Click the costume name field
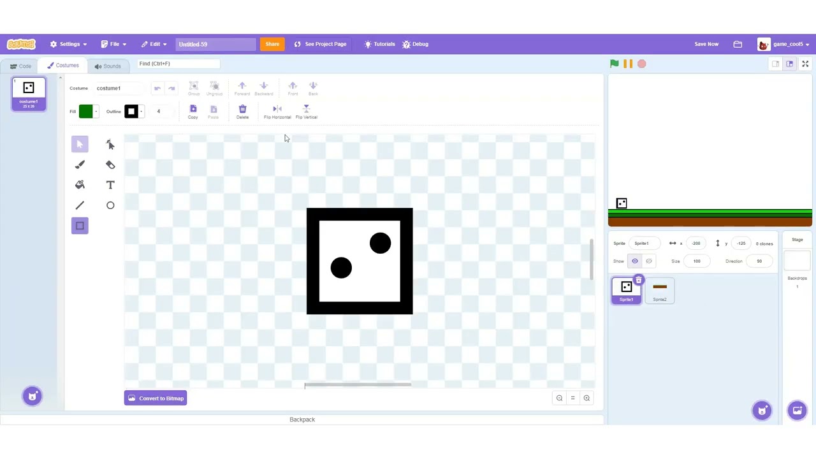 click(118, 89)
